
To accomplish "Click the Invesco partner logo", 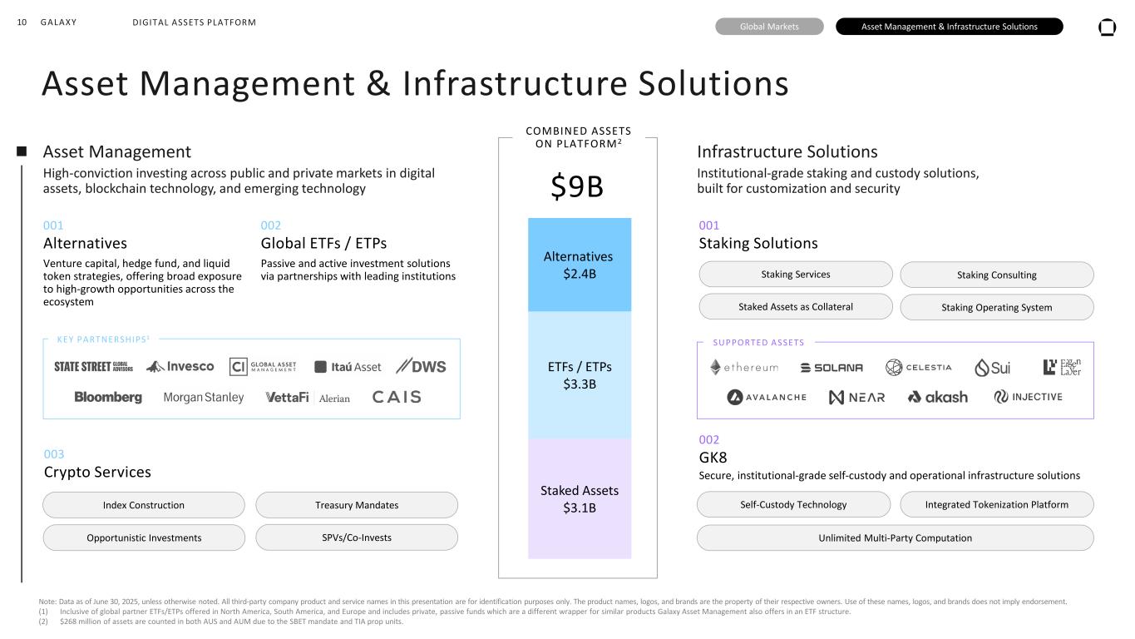I will coord(180,367).
